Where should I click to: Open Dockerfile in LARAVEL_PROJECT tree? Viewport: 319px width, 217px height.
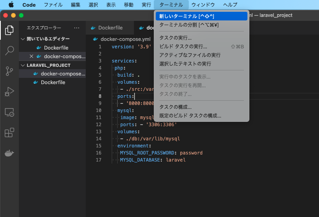coord(52,83)
